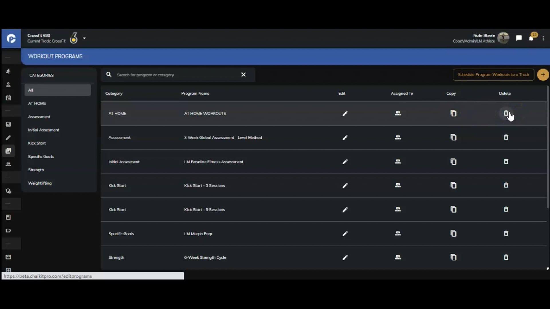View assignees of Kick Start - 5 Sessions
550x309 pixels.
pyautogui.click(x=398, y=209)
